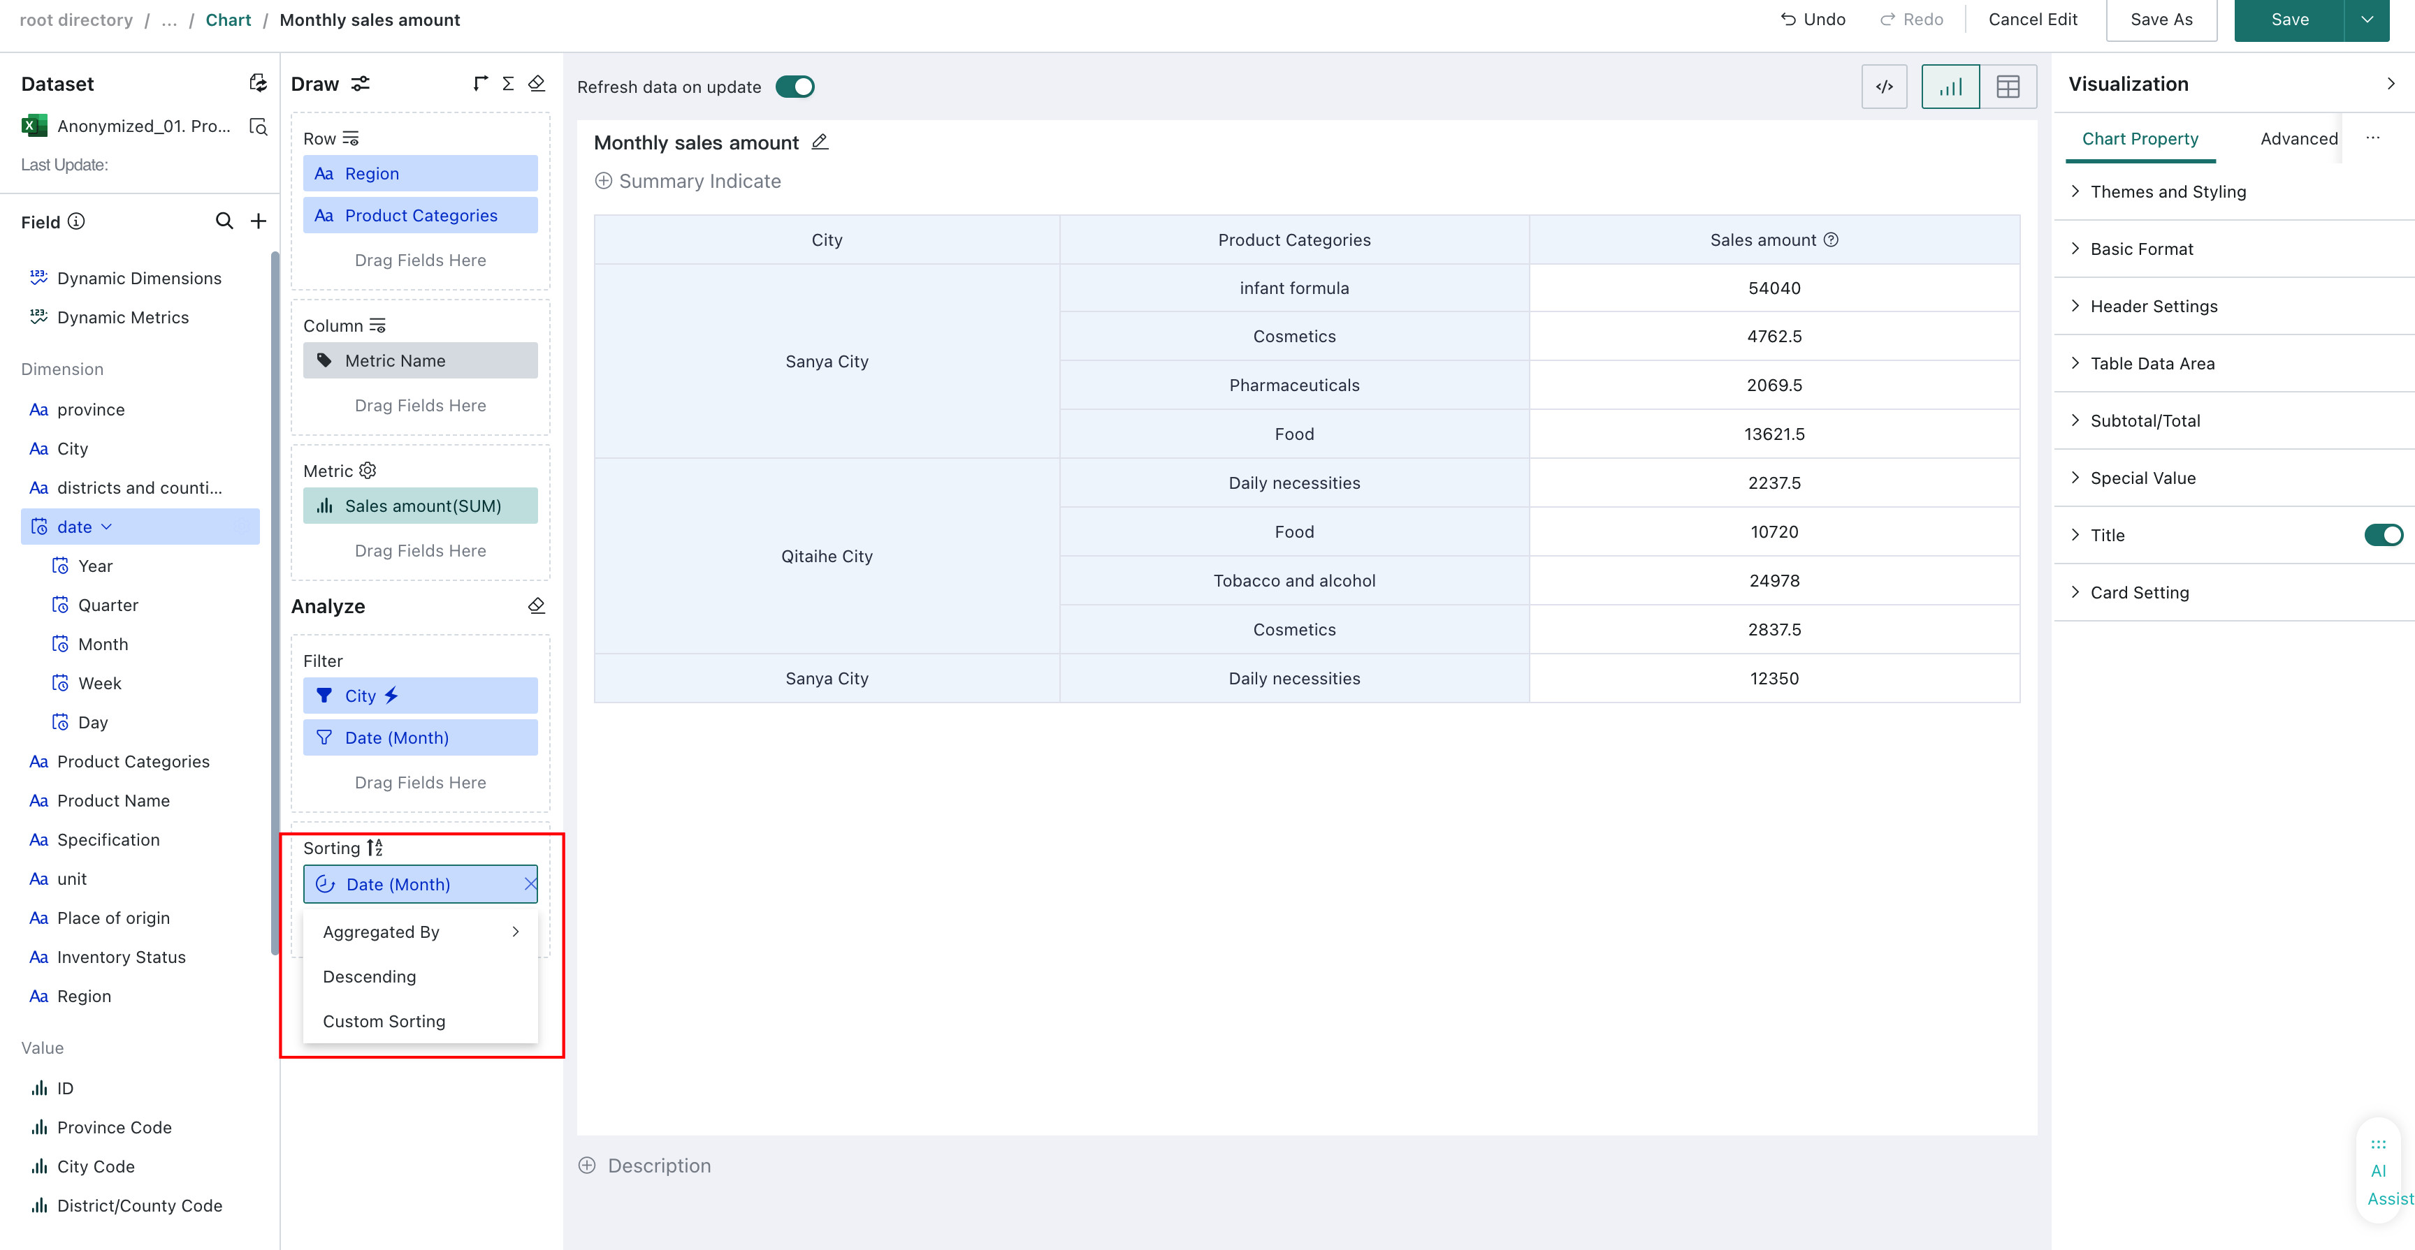Image resolution: width=2415 pixels, height=1250 pixels.
Task: Add Description plus icon
Action: [587, 1165]
